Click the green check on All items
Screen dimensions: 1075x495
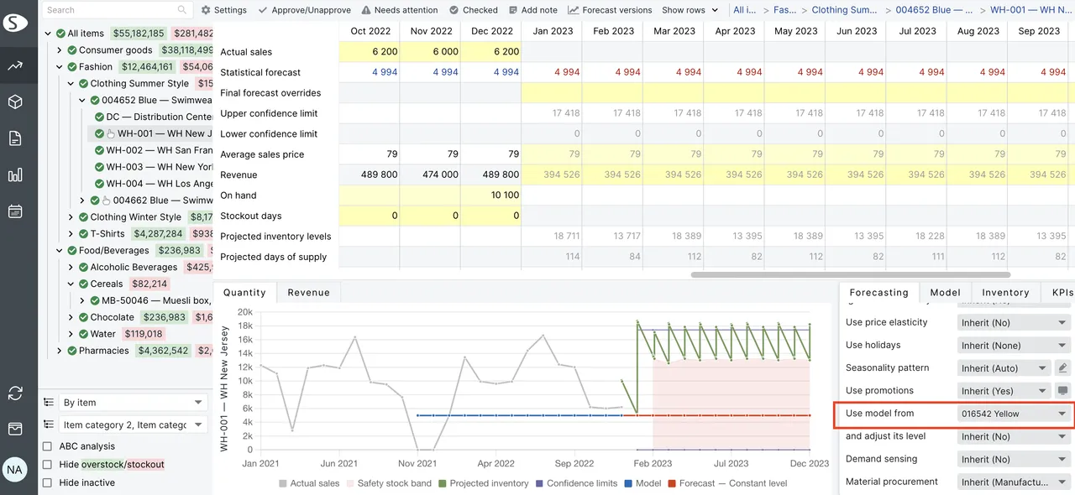pyautogui.click(x=60, y=34)
